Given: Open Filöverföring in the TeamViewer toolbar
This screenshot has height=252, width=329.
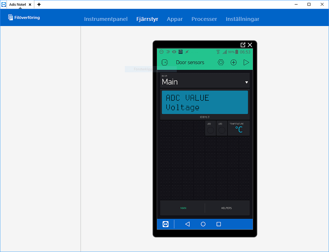Looking at the screenshot, I should coord(24,17).
